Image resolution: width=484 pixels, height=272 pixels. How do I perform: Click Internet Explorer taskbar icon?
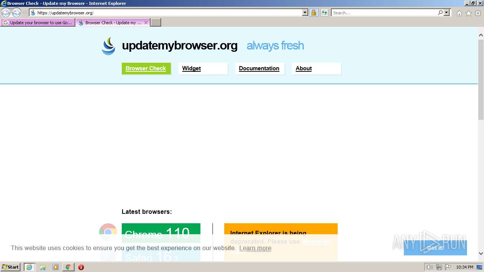[x=29, y=267]
